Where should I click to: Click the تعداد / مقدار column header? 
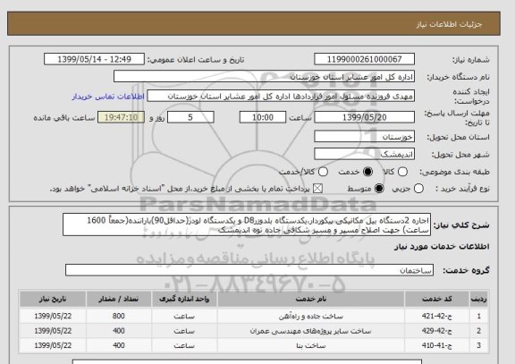(119, 299)
